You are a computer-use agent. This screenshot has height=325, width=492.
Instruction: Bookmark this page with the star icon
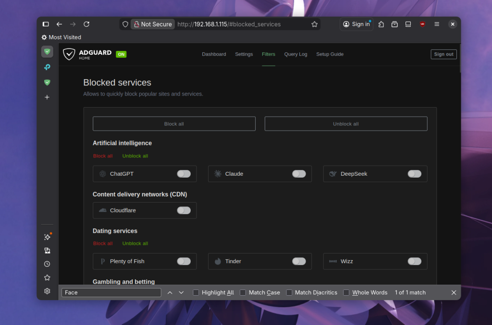click(314, 24)
